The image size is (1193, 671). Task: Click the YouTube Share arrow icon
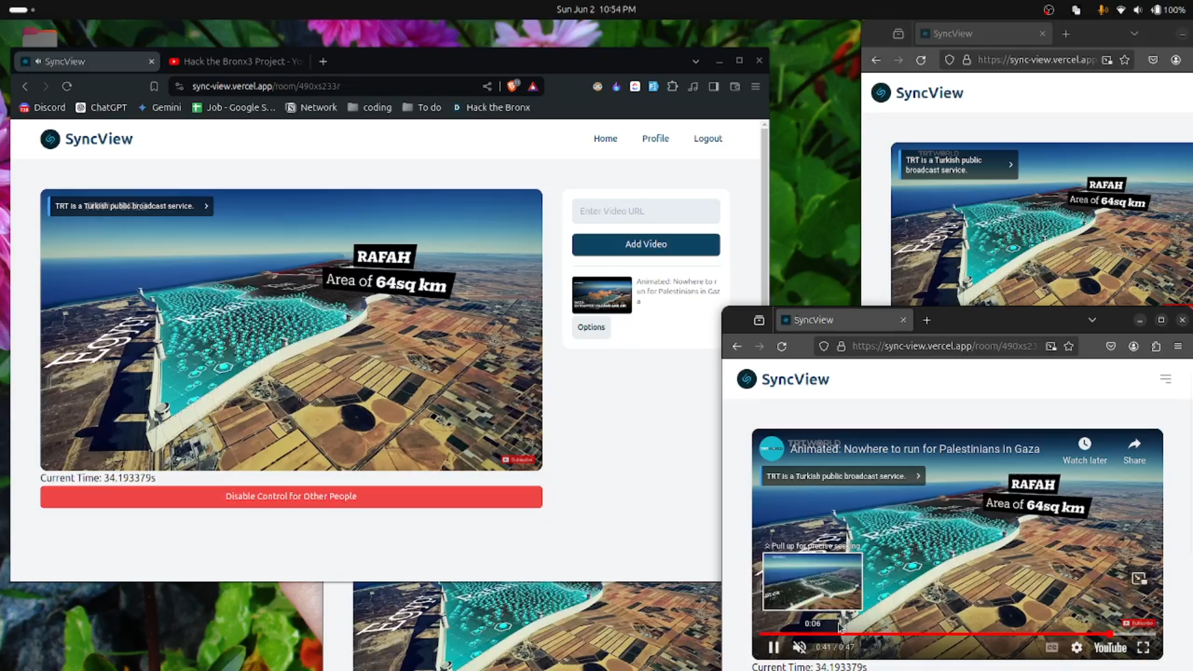1134,444
